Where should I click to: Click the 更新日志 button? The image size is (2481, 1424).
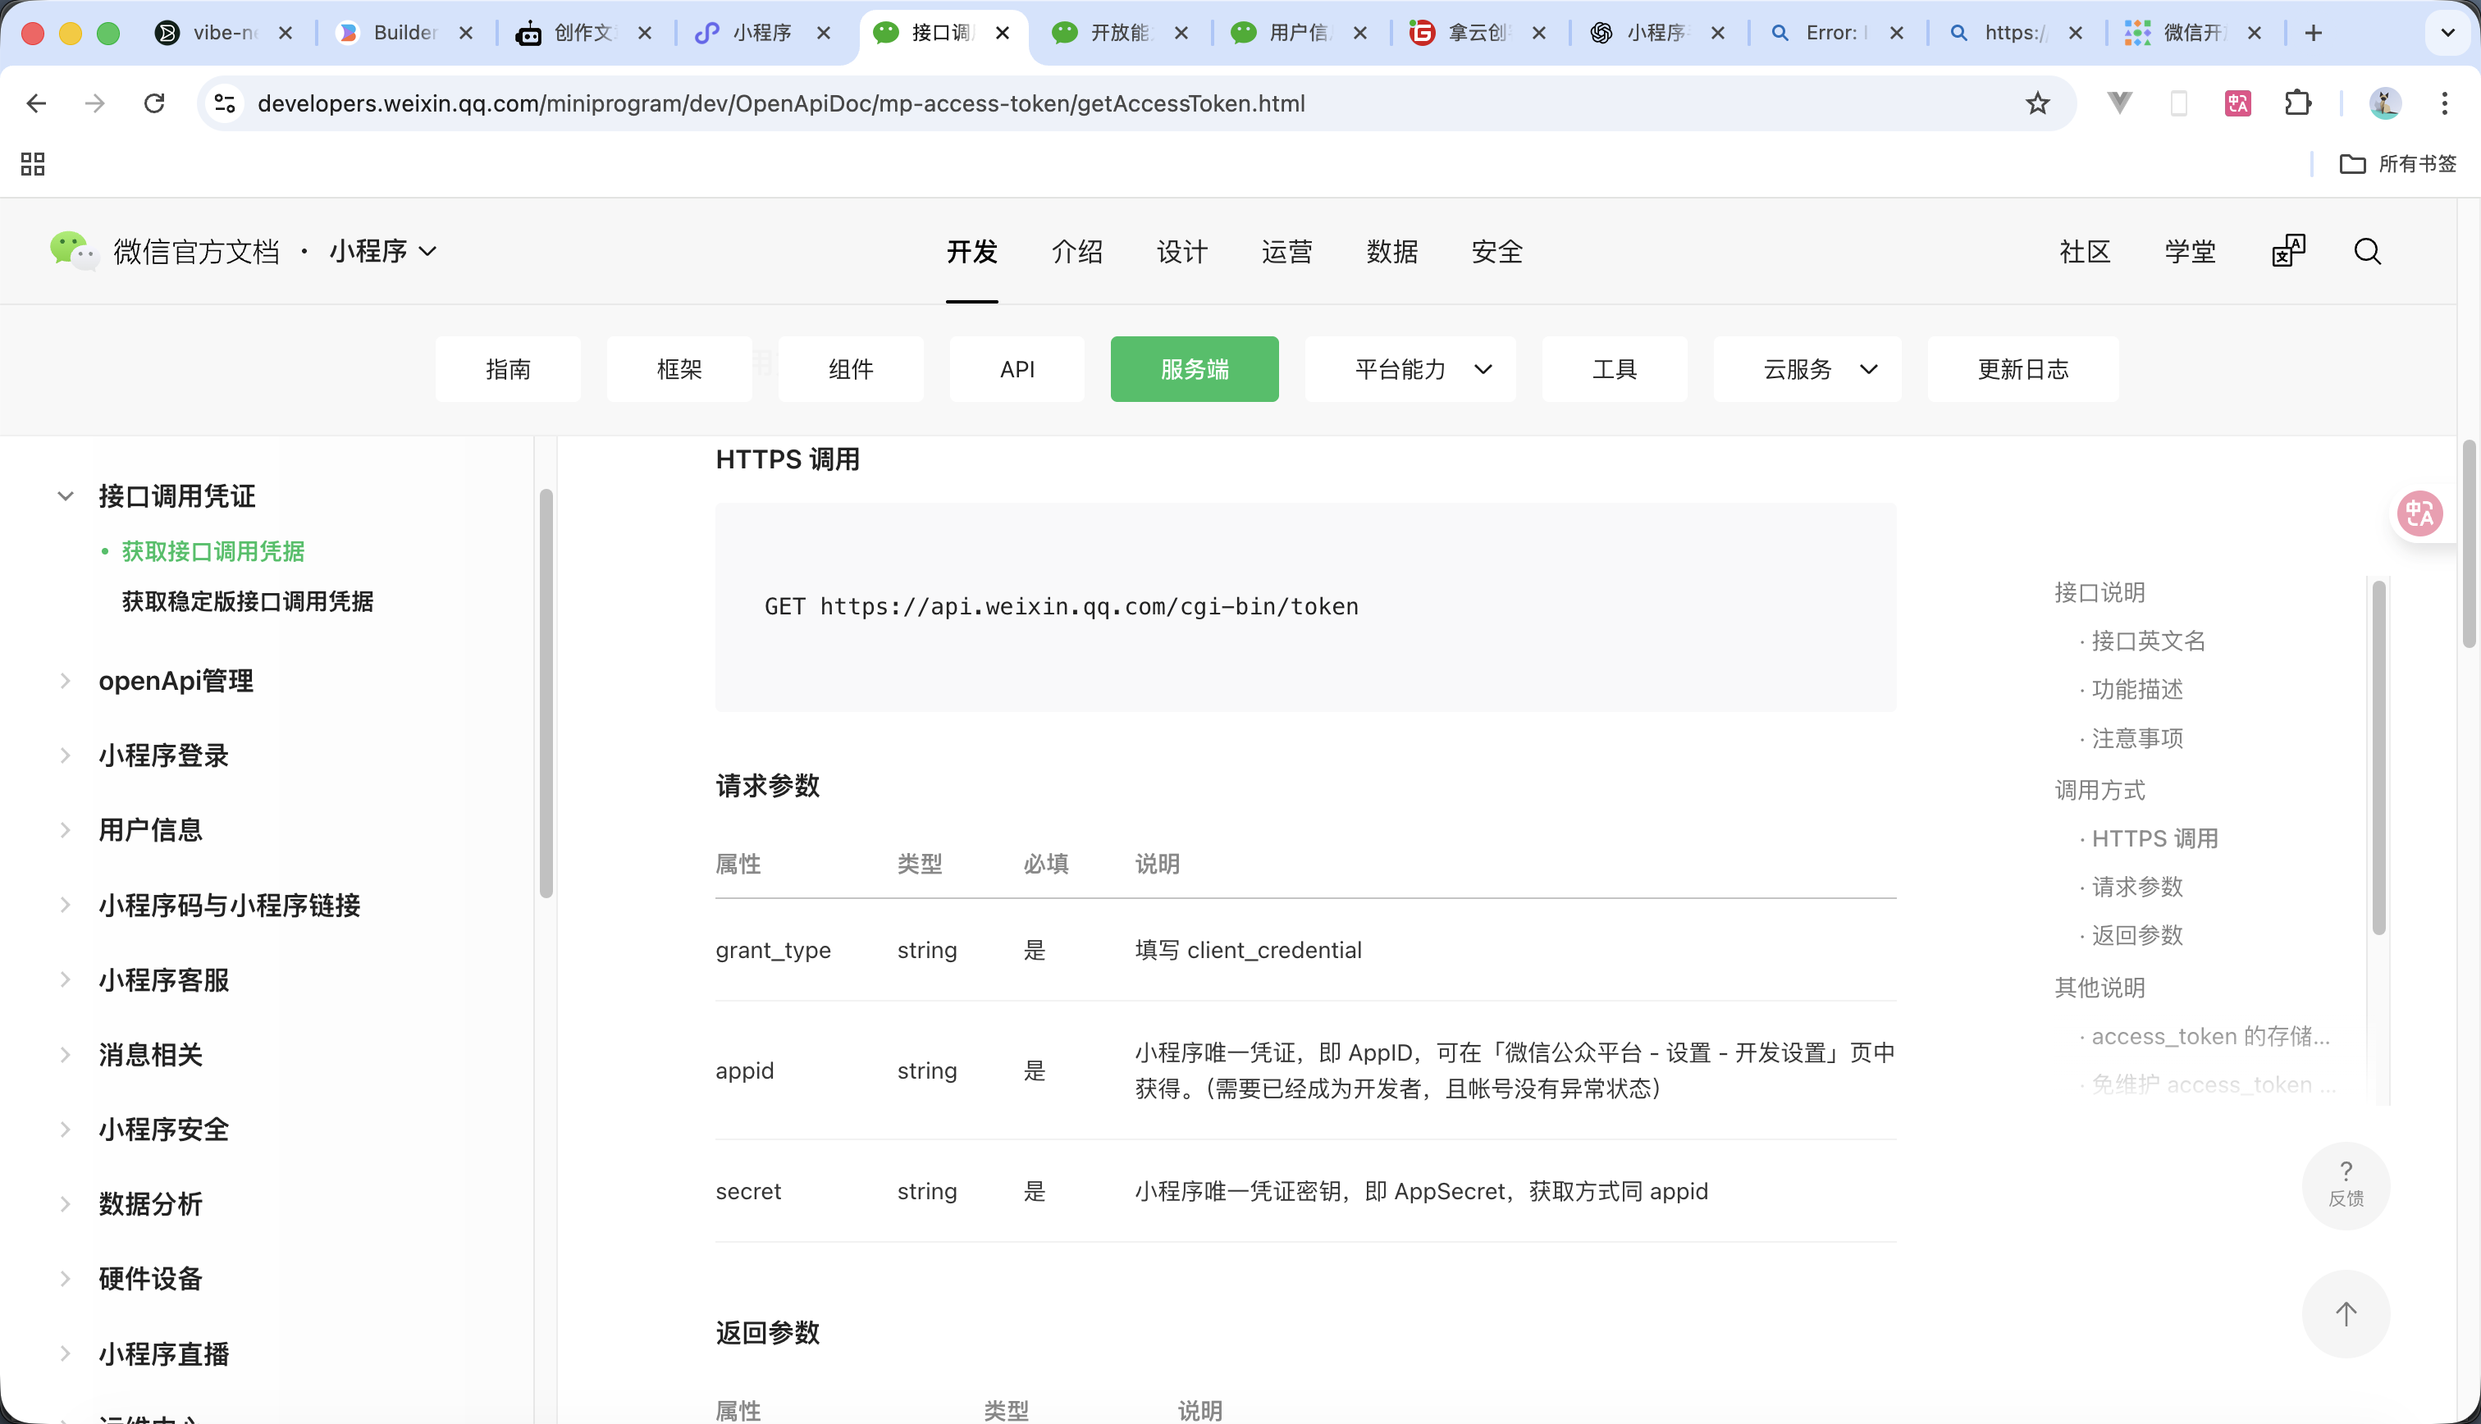pyautogui.click(x=2022, y=369)
